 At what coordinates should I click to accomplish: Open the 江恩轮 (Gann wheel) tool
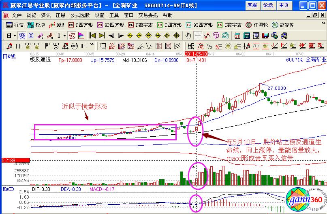(255, 25)
